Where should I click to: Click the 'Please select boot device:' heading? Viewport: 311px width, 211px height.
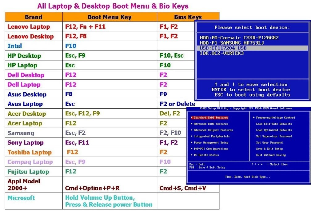point(252,27)
